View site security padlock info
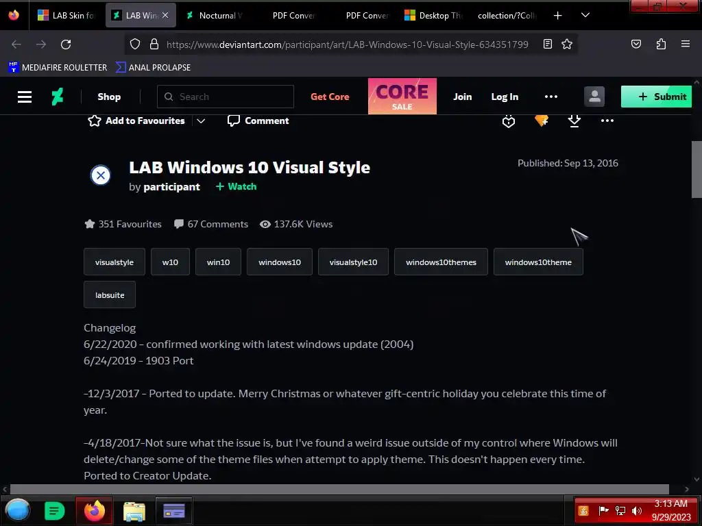 tap(154, 45)
